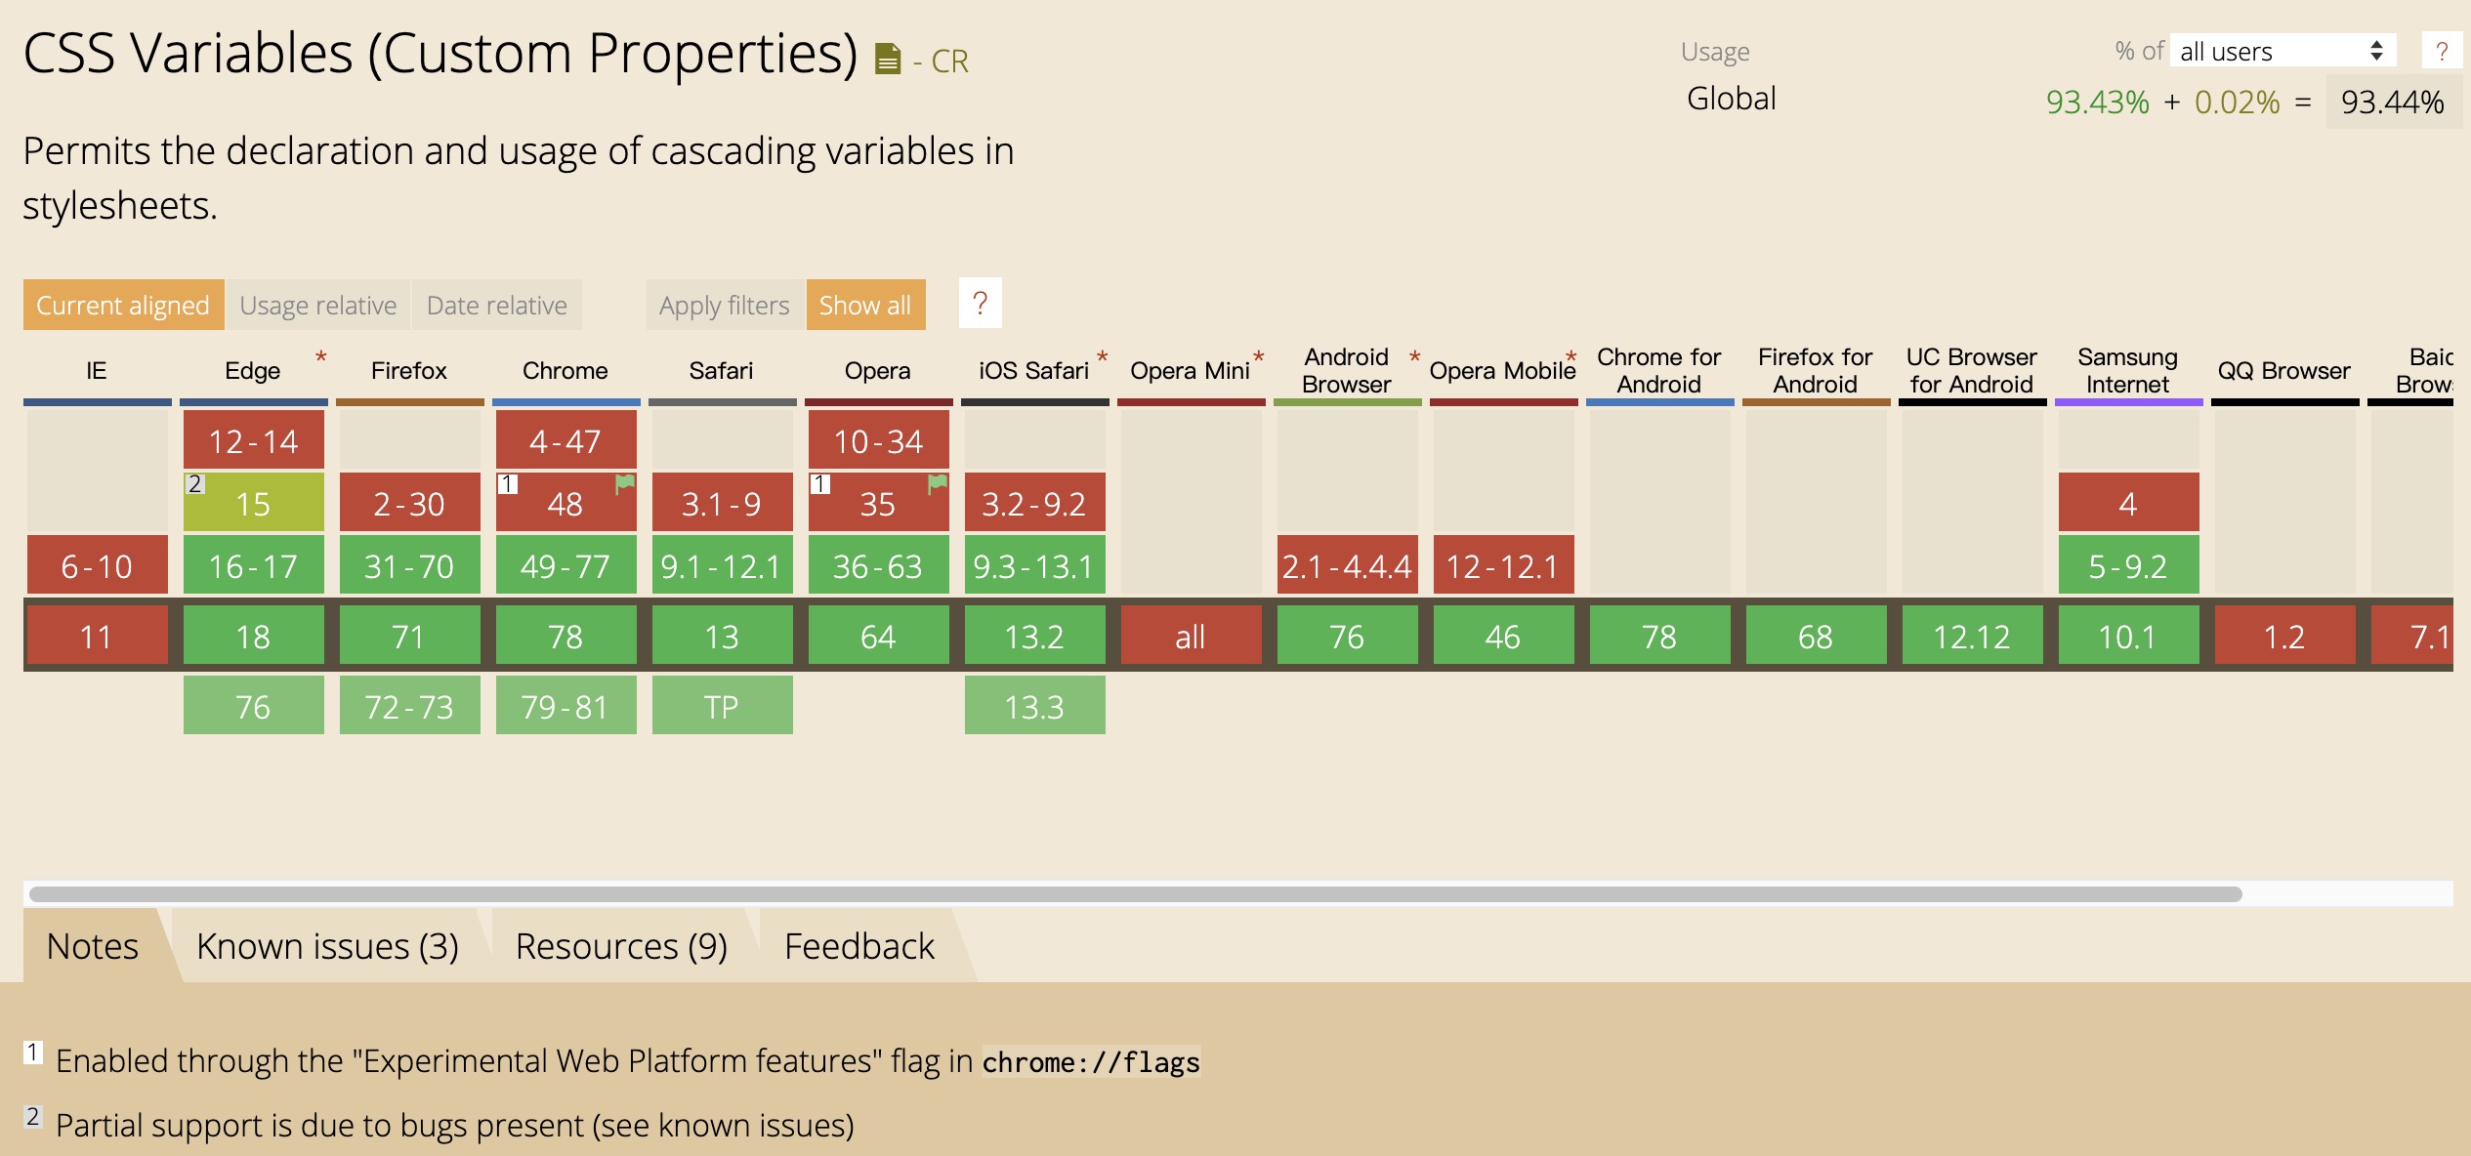
Task: Open the all users dropdown
Action: tap(2282, 51)
